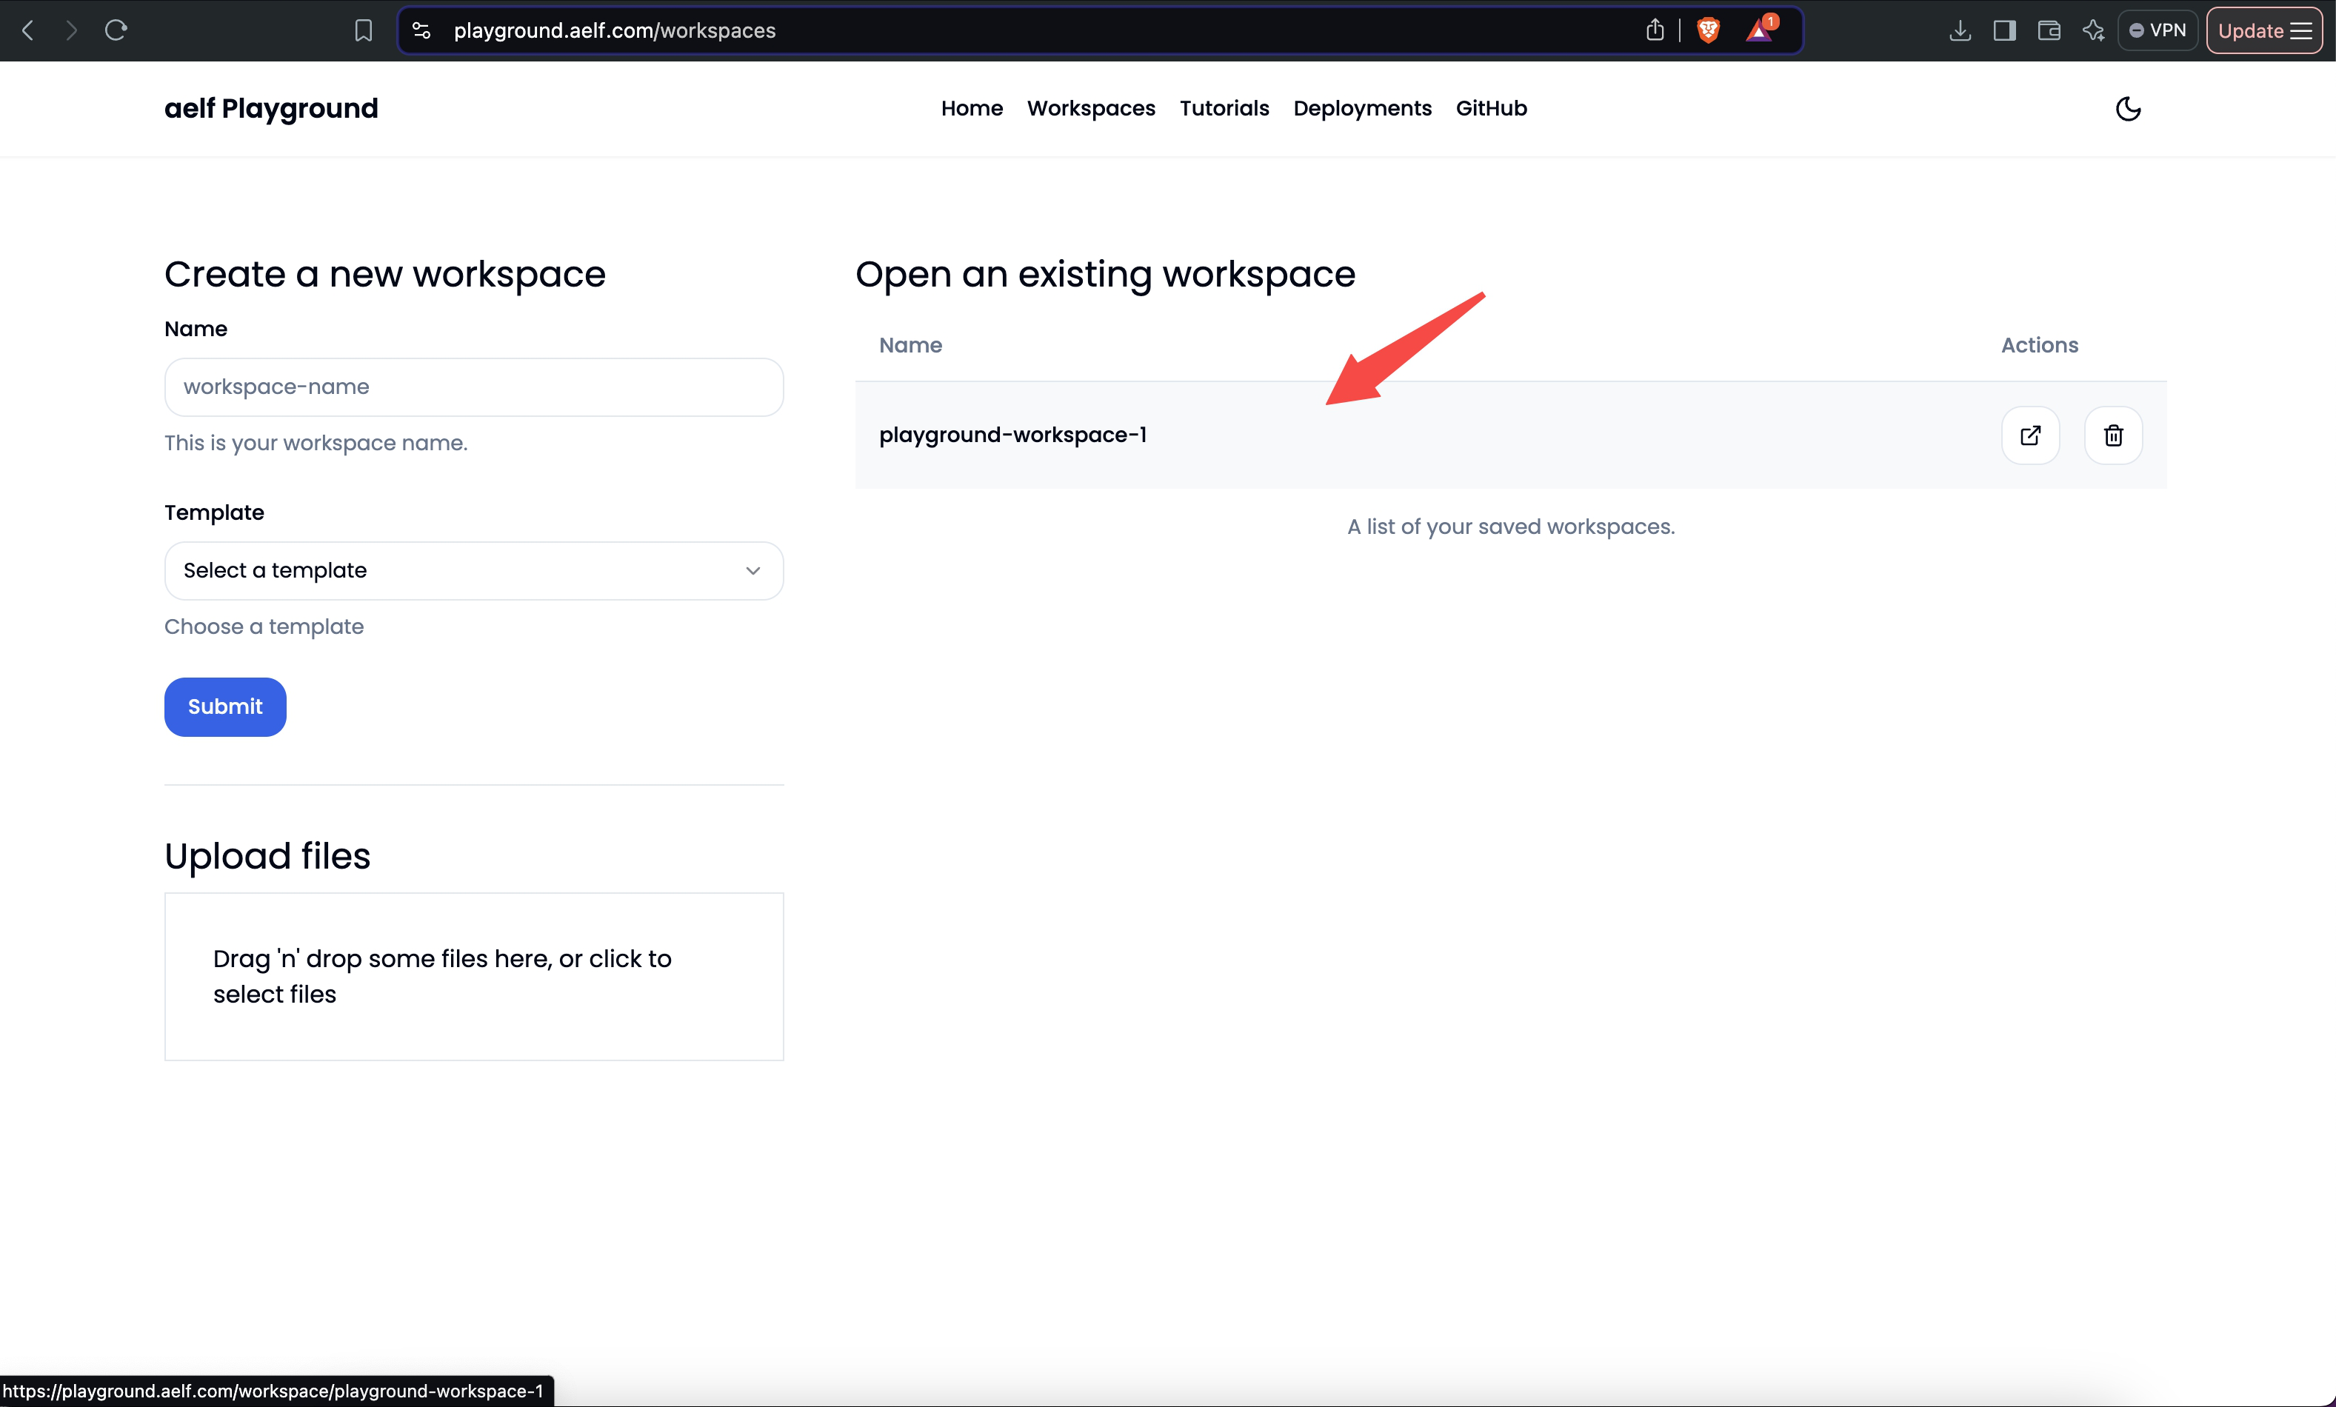
Task: Open the Brave Wallet icon
Action: click(2049, 30)
